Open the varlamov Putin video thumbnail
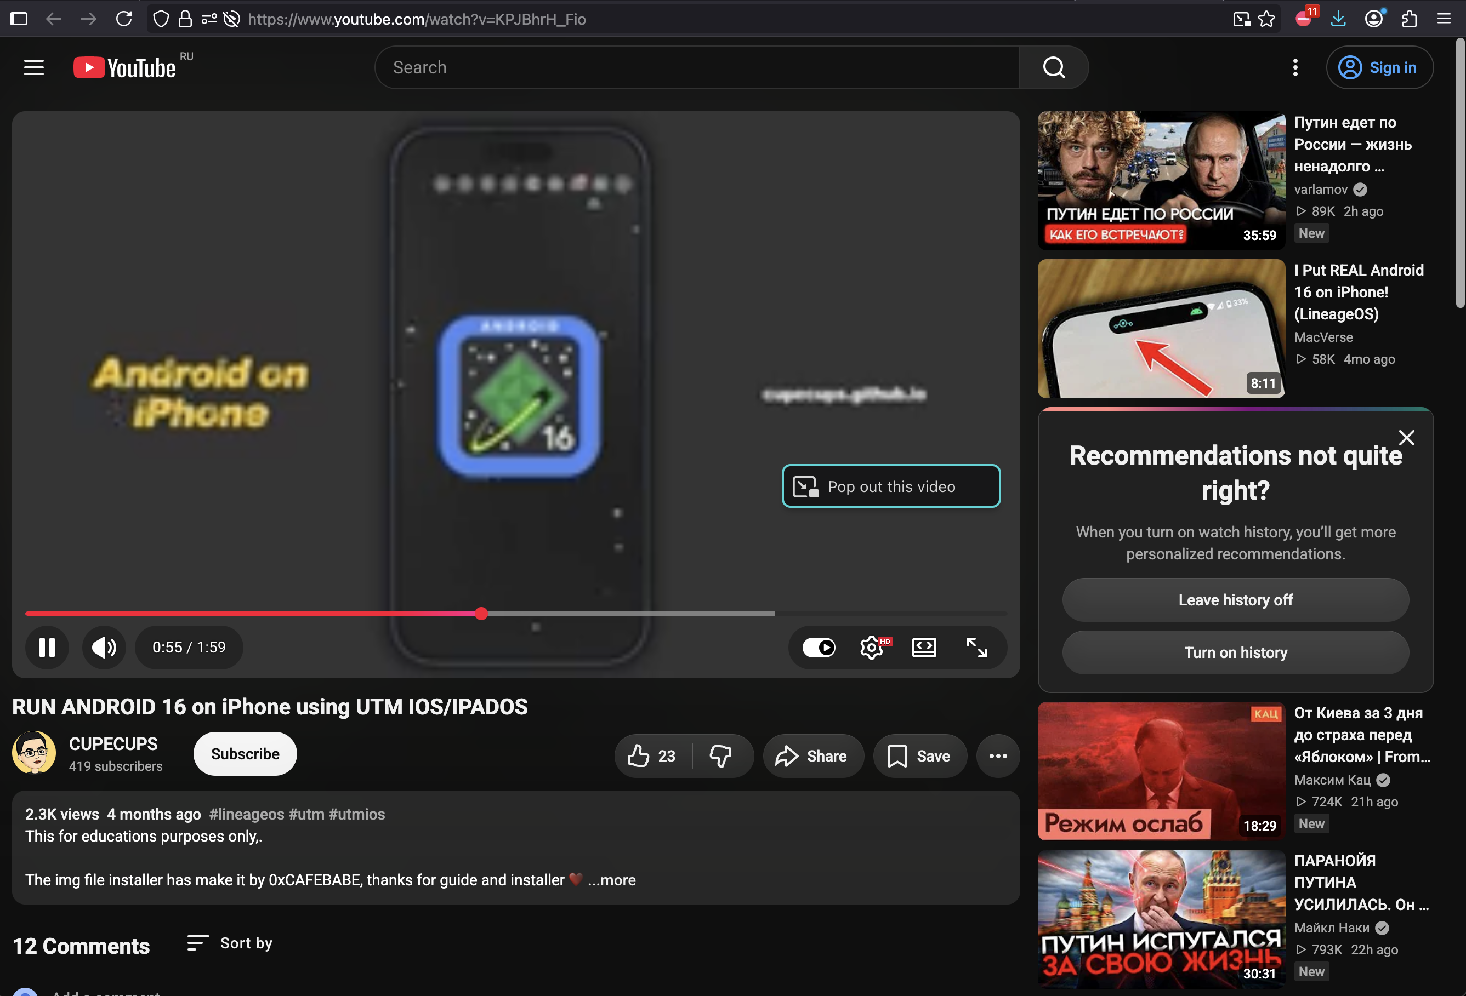Viewport: 1466px width, 996px height. (1161, 180)
